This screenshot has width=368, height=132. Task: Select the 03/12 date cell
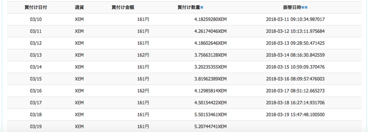[36, 43]
